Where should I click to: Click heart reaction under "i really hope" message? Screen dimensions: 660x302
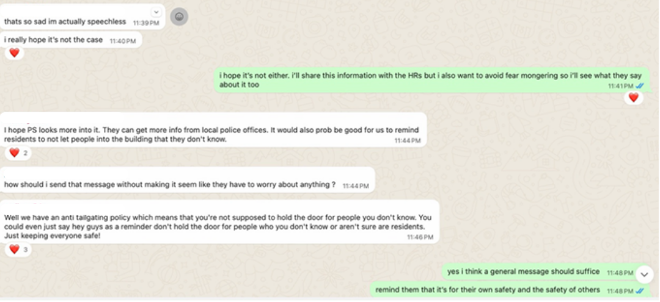coord(14,53)
